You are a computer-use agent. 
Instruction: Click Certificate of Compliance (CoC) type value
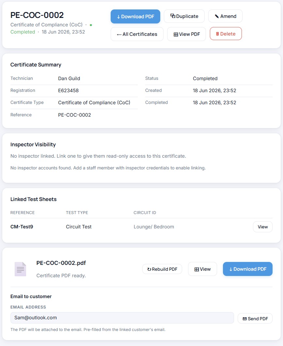point(94,103)
